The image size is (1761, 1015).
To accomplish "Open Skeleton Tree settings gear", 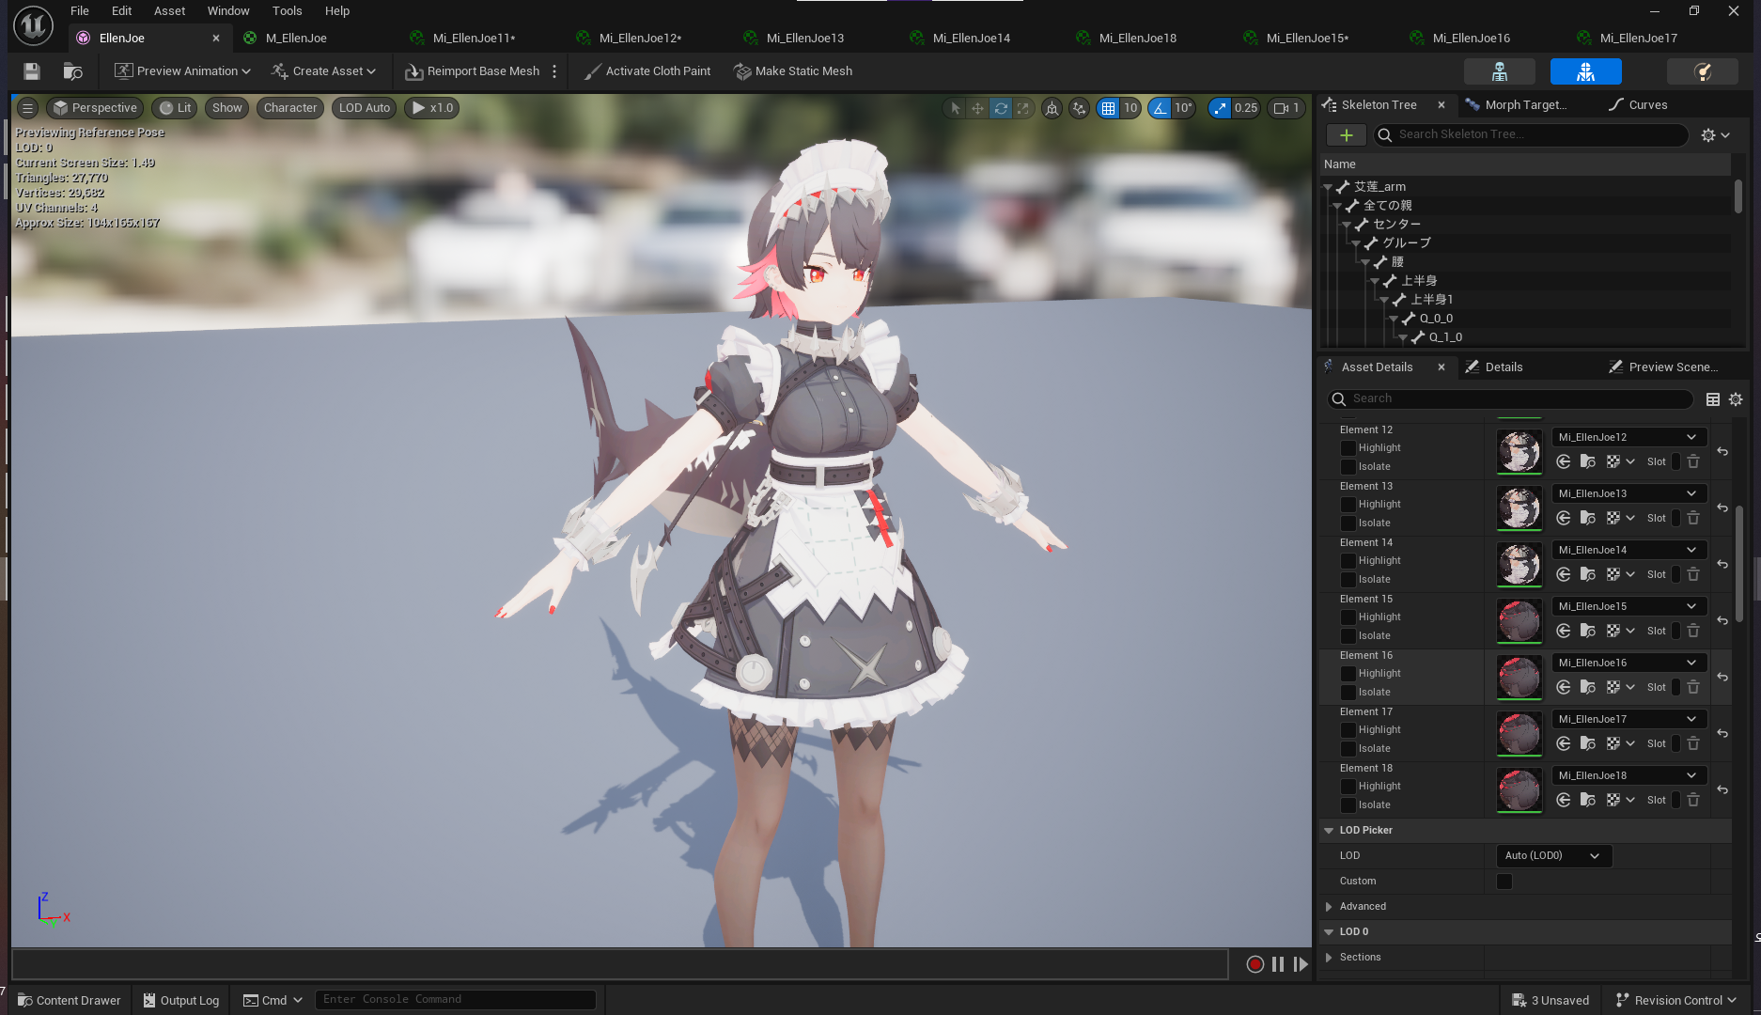I will (x=1715, y=135).
